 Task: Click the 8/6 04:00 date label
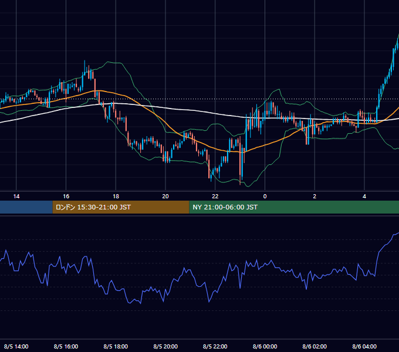point(364,346)
